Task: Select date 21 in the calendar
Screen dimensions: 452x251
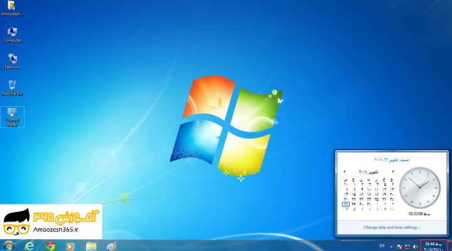Action: pos(346,199)
